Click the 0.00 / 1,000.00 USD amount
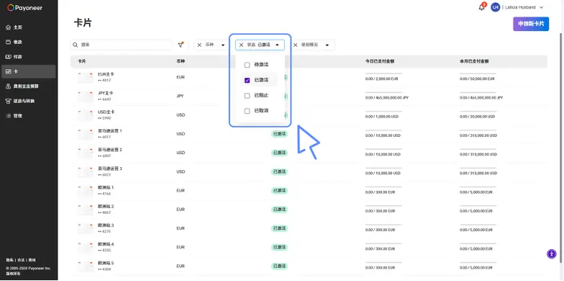Screen dimensions: 564x281 (382, 117)
